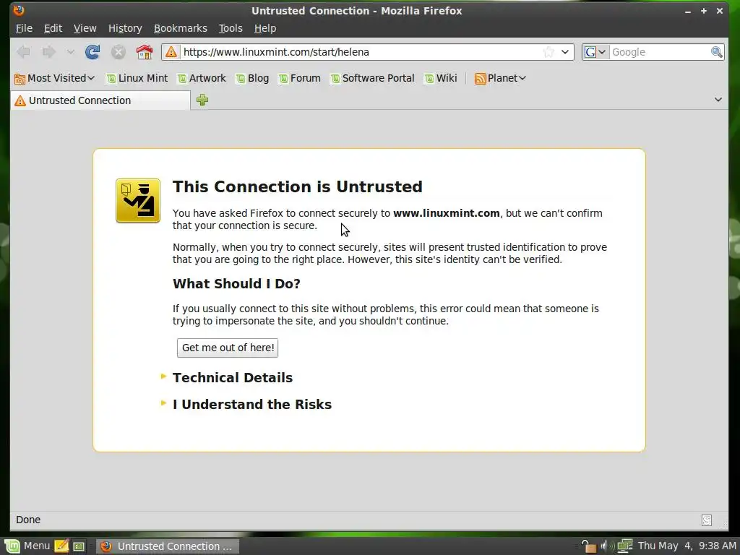Open the History menu
Image resolution: width=740 pixels, height=555 pixels.
125,28
